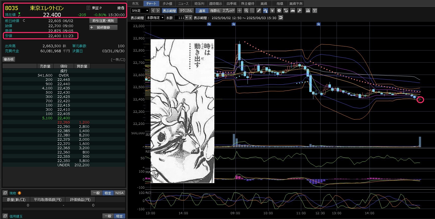Click the UNDER row in order book
The height and width of the screenshot is (219, 435).
coord(64,165)
